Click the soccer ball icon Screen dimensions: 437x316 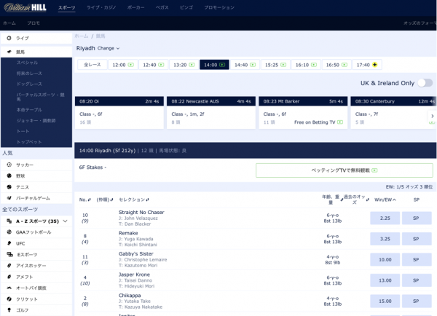click(x=9, y=165)
